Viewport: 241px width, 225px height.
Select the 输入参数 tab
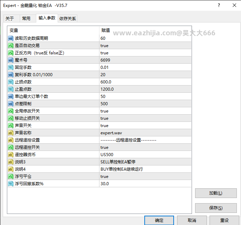click(x=47, y=18)
